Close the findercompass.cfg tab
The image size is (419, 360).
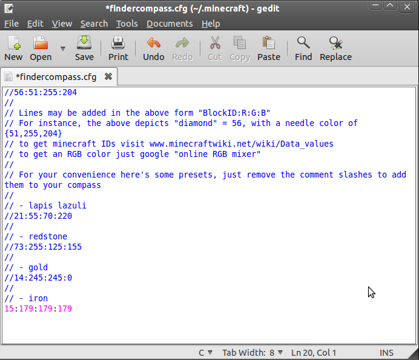[x=108, y=77]
